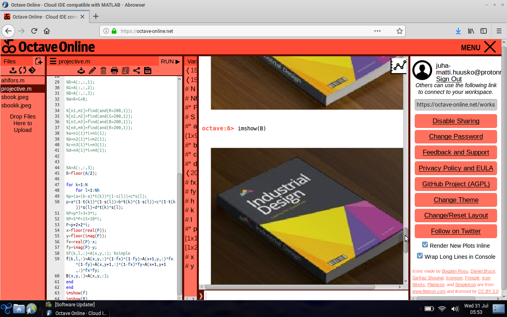Click the document-list icon next to print
The height and width of the screenshot is (317, 507).
(126, 71)
